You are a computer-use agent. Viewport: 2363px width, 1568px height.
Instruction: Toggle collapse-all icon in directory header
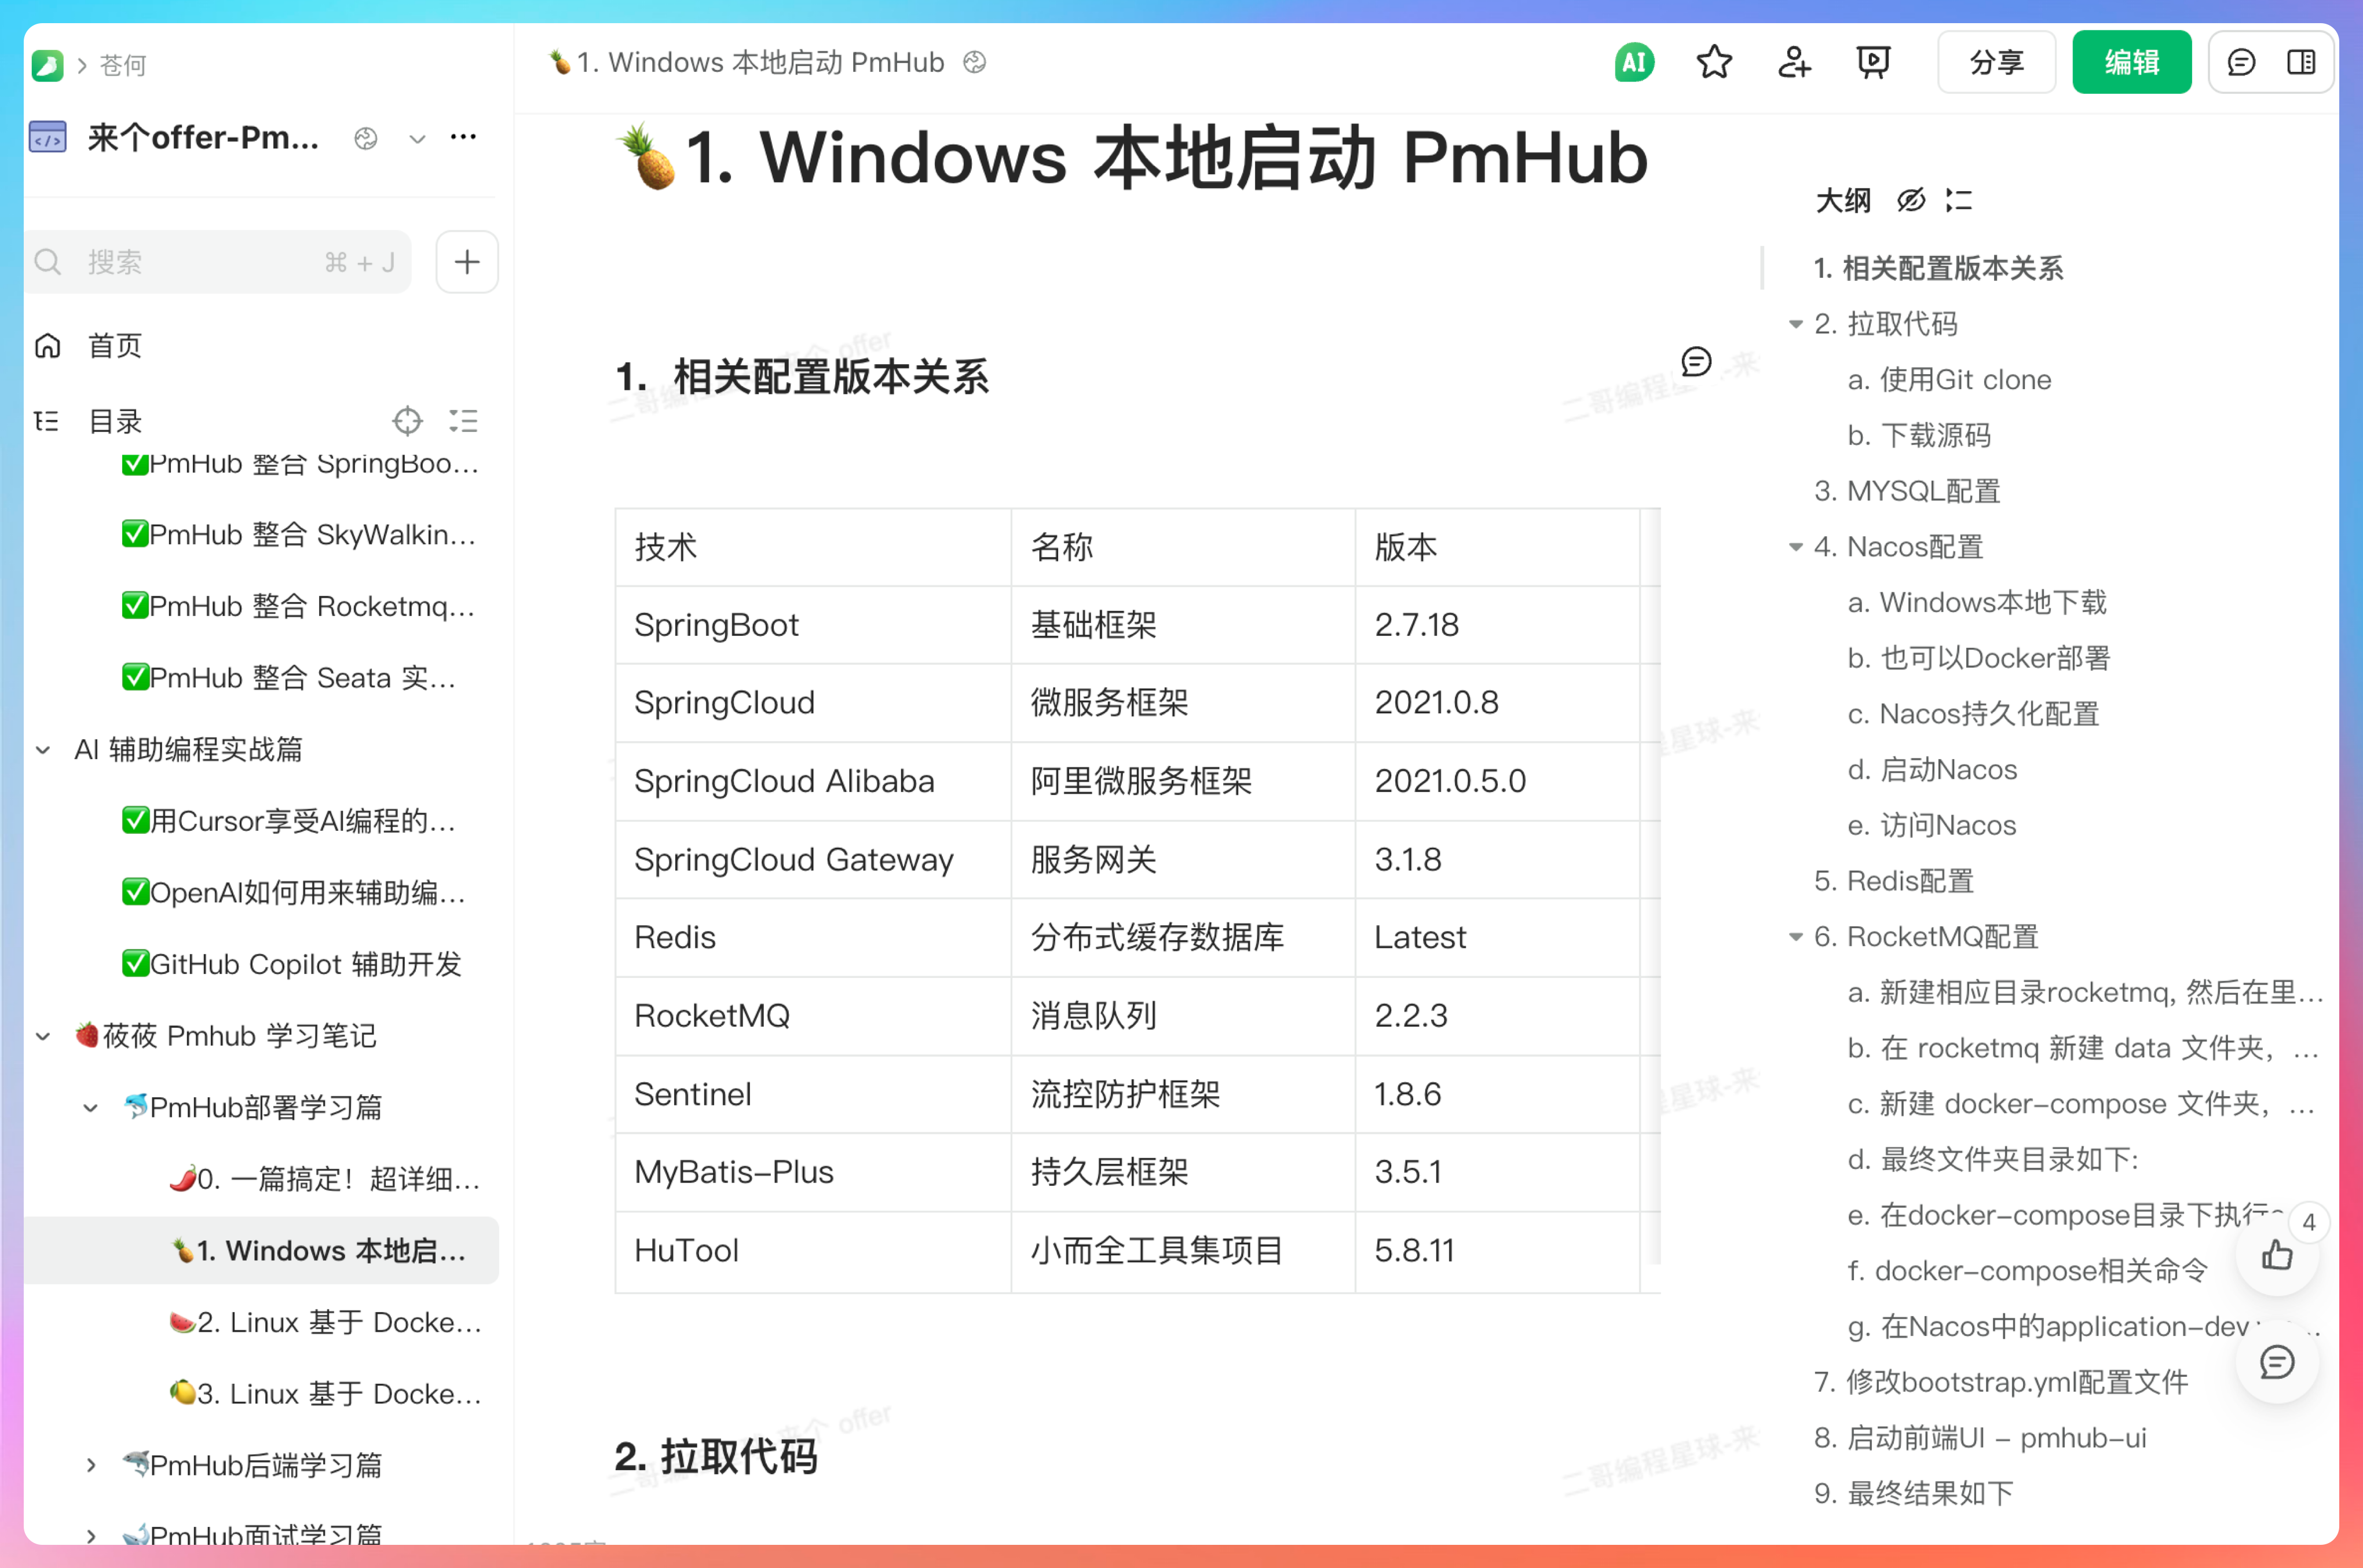pyautogui.click(x=463, y=421)
